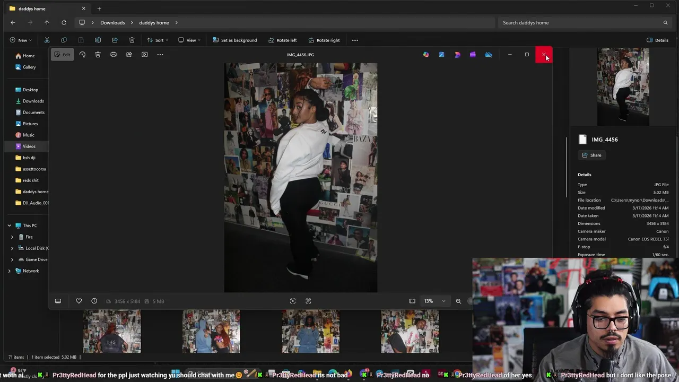Click details pane preview thumbnail
Screen dimensions: 679x382
[x=623, y=87]
